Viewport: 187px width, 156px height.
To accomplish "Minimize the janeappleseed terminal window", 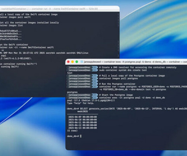I will pyautogui.click(x=73, y=62).
